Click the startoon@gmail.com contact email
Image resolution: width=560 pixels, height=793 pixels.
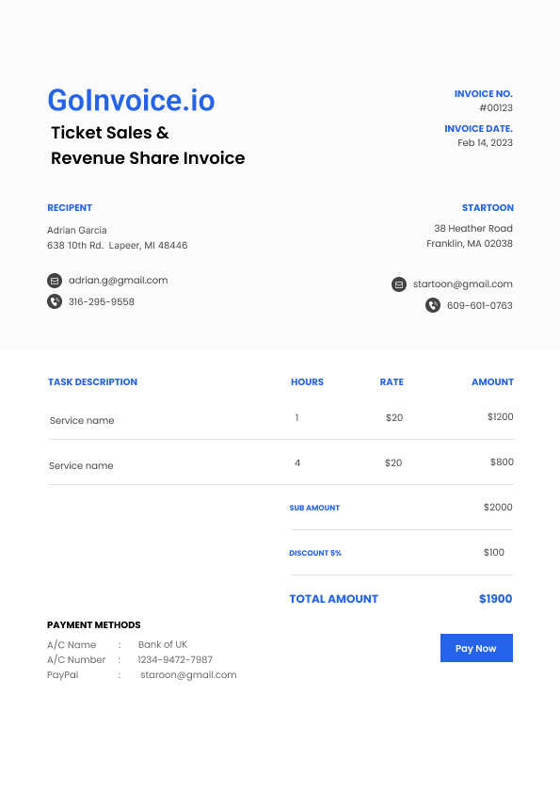[x=462, y=284]
